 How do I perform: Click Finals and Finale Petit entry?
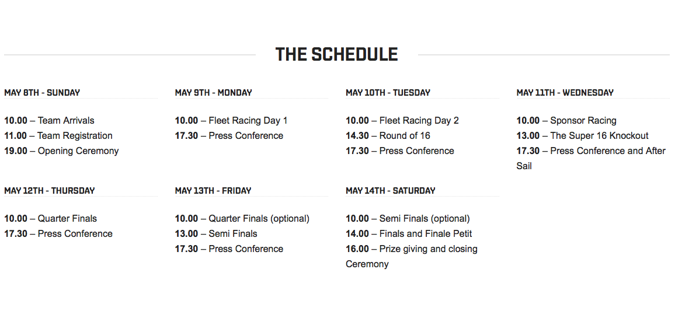coord(409,234)
